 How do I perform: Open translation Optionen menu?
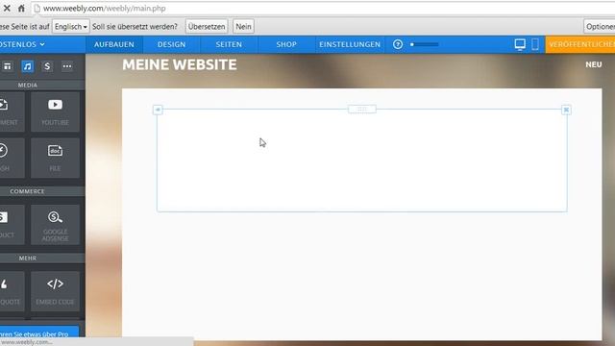[600, 26]
